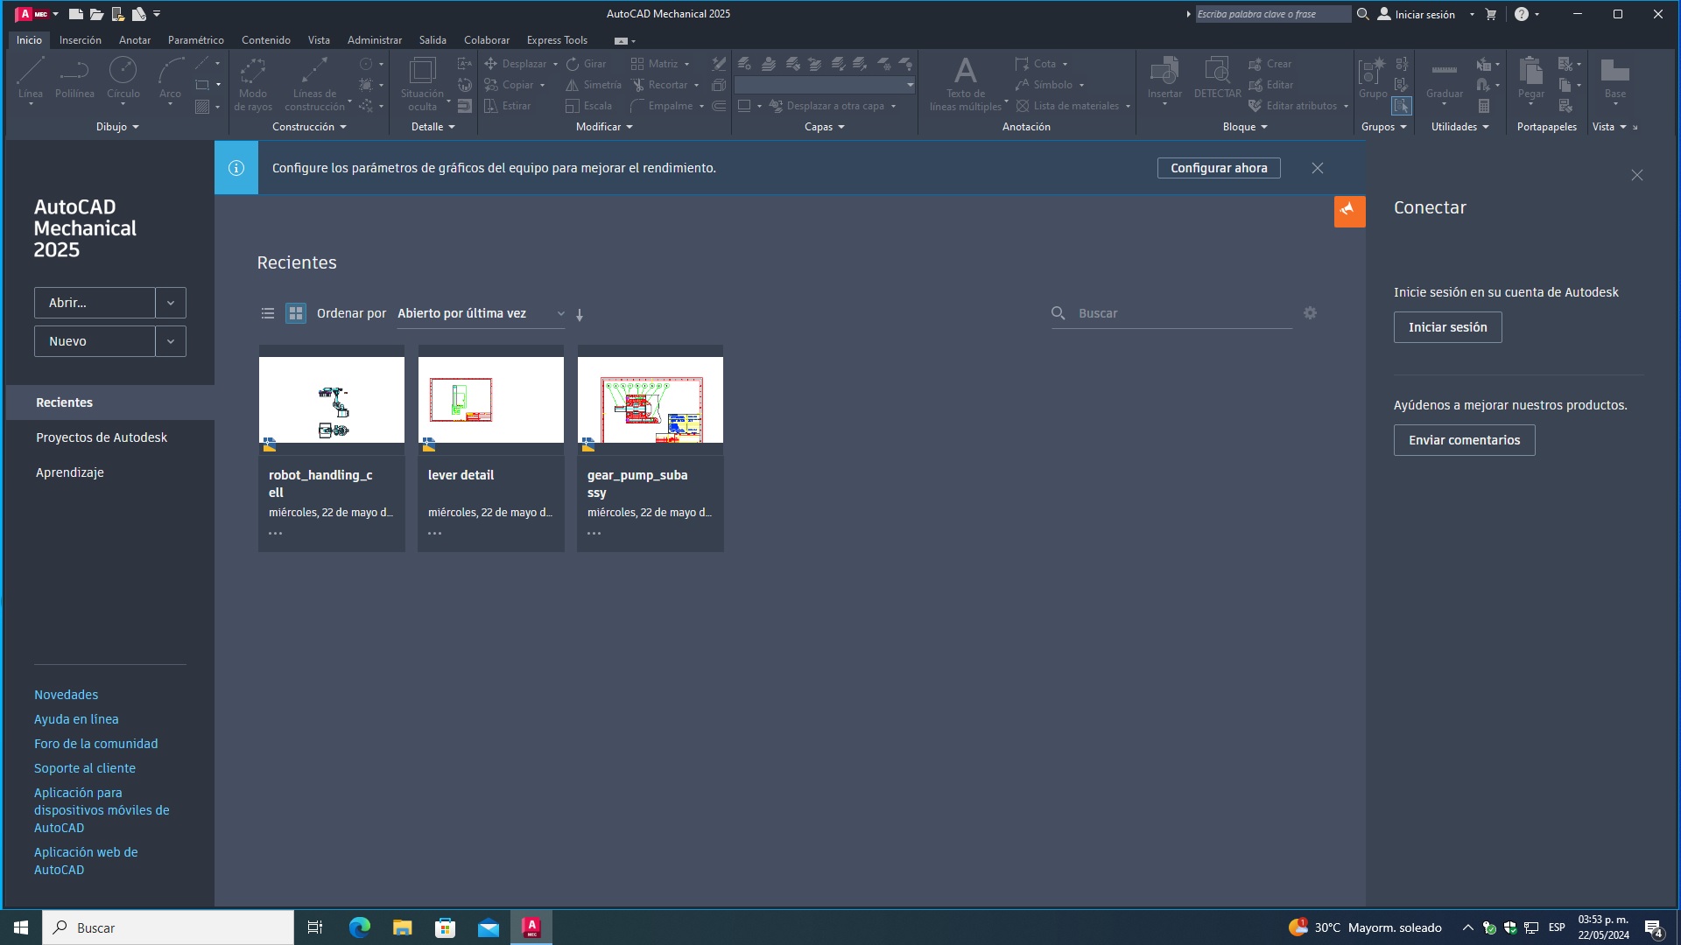Select the Escala tool
This screenshot has height=945, width=1681.
click(589, 106)
